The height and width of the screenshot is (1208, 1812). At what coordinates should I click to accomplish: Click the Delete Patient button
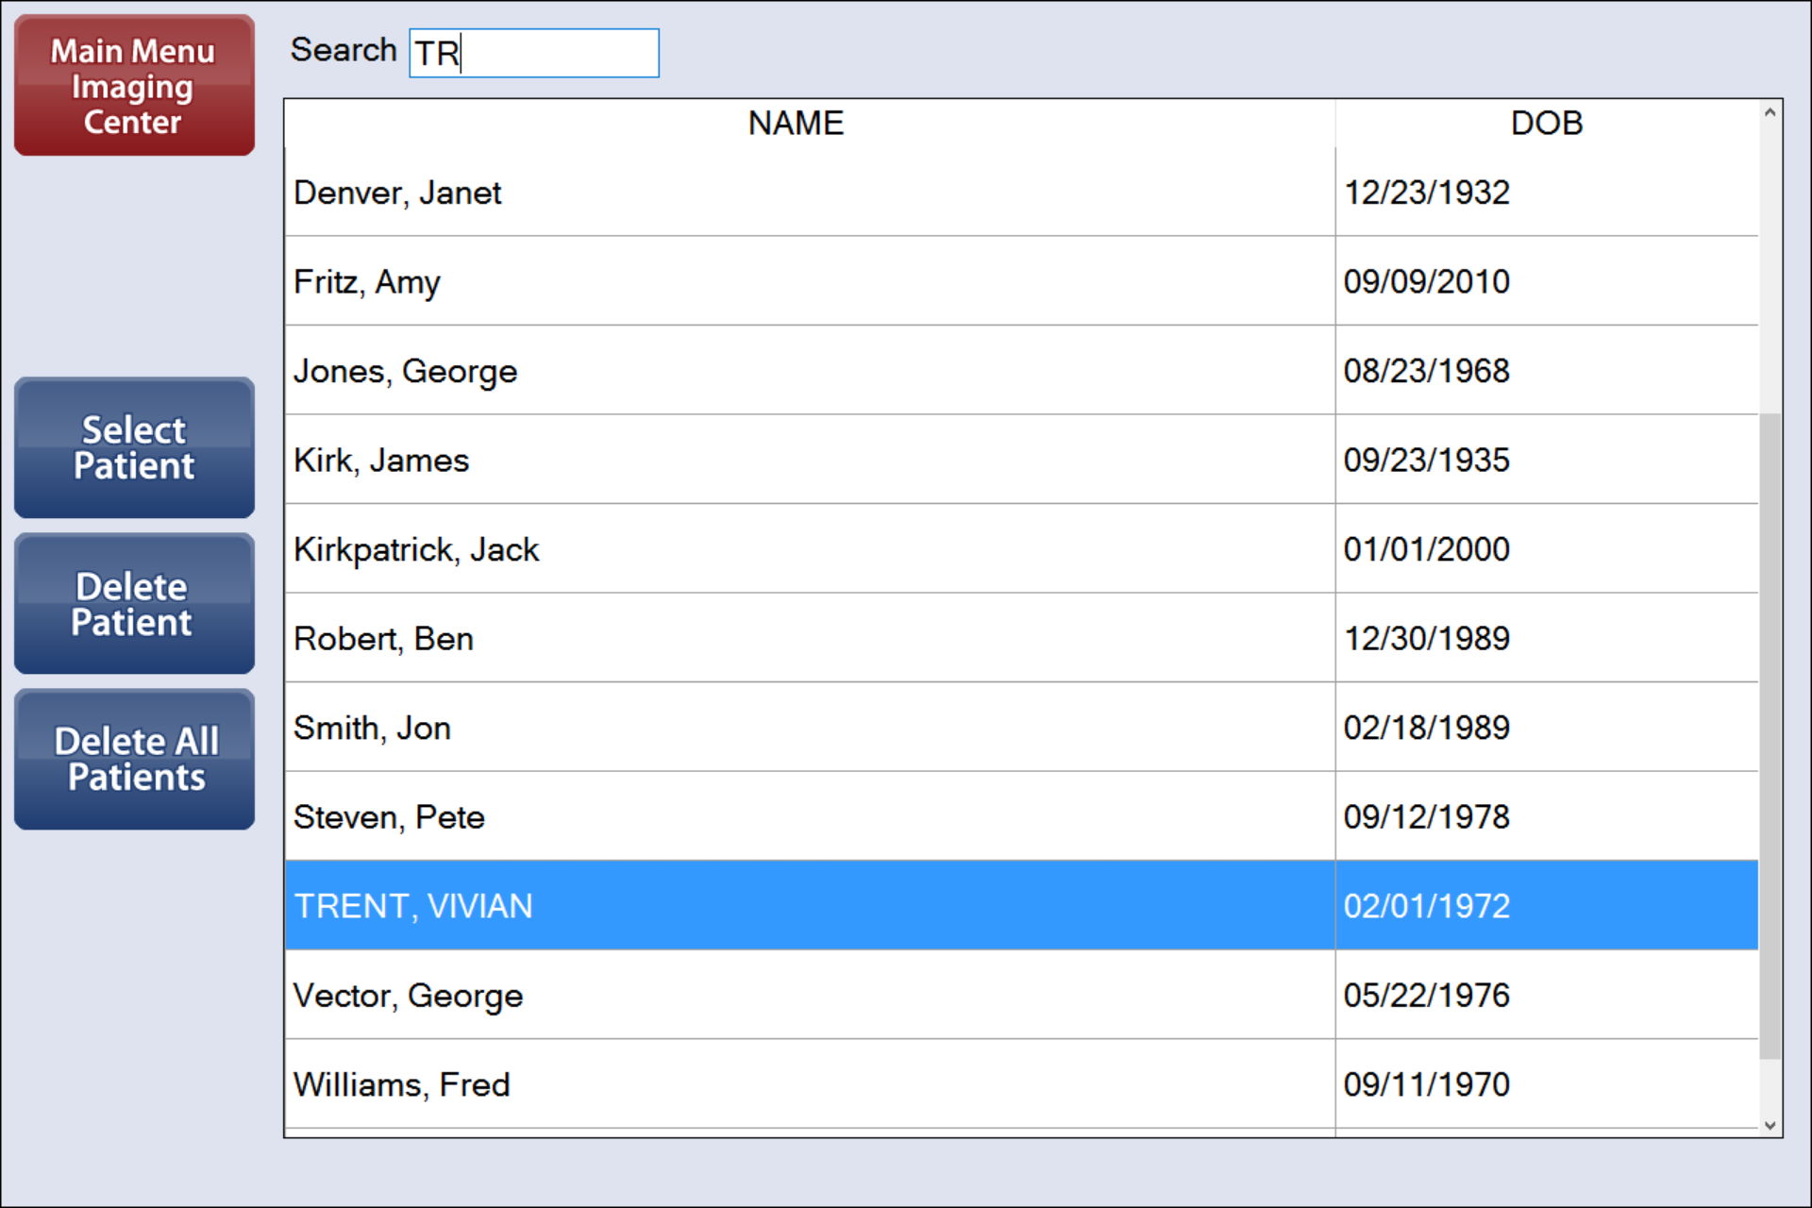click(134, 604)
